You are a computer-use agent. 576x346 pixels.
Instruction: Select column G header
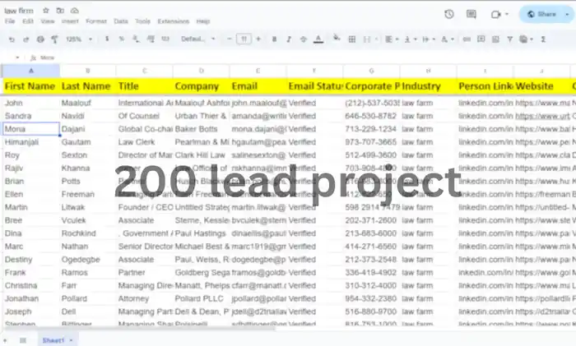(371, 71)
